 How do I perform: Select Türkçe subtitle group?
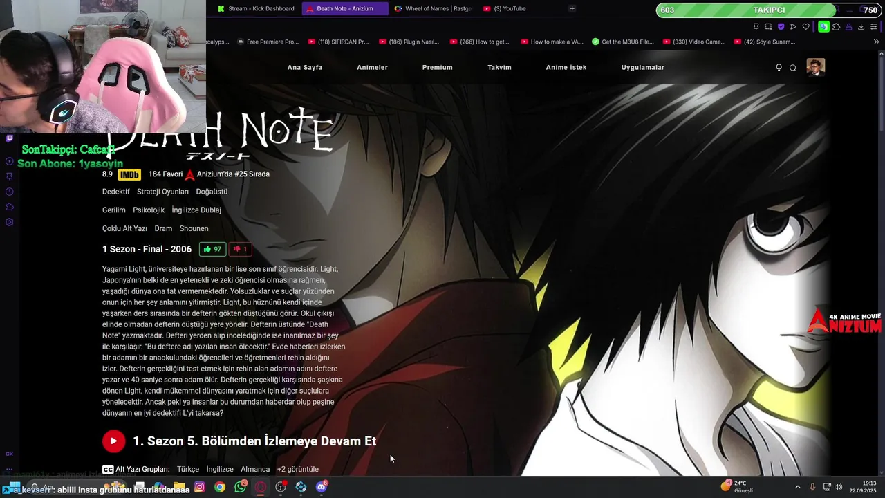click(188, 469)
